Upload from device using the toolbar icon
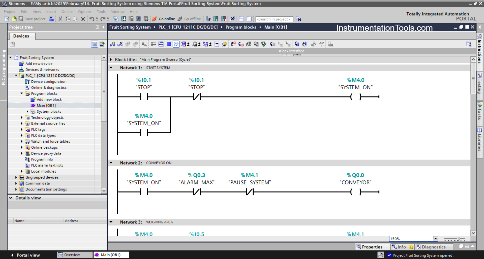The height and width of the screenshot is (259, 484). tap(131, 19)
